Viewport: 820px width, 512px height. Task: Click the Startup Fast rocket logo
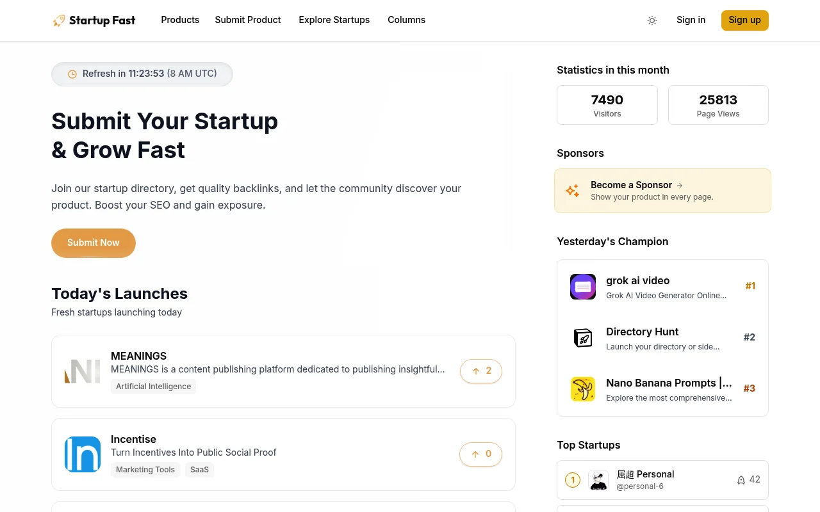(58, 20)
